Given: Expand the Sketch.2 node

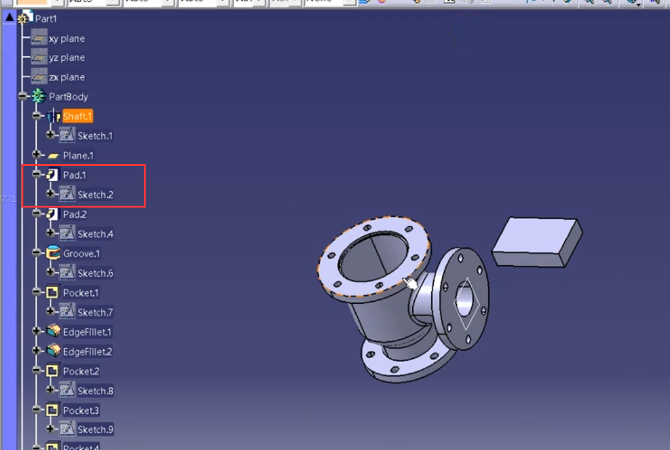Looking at the screenshot, I should [50, 194].
